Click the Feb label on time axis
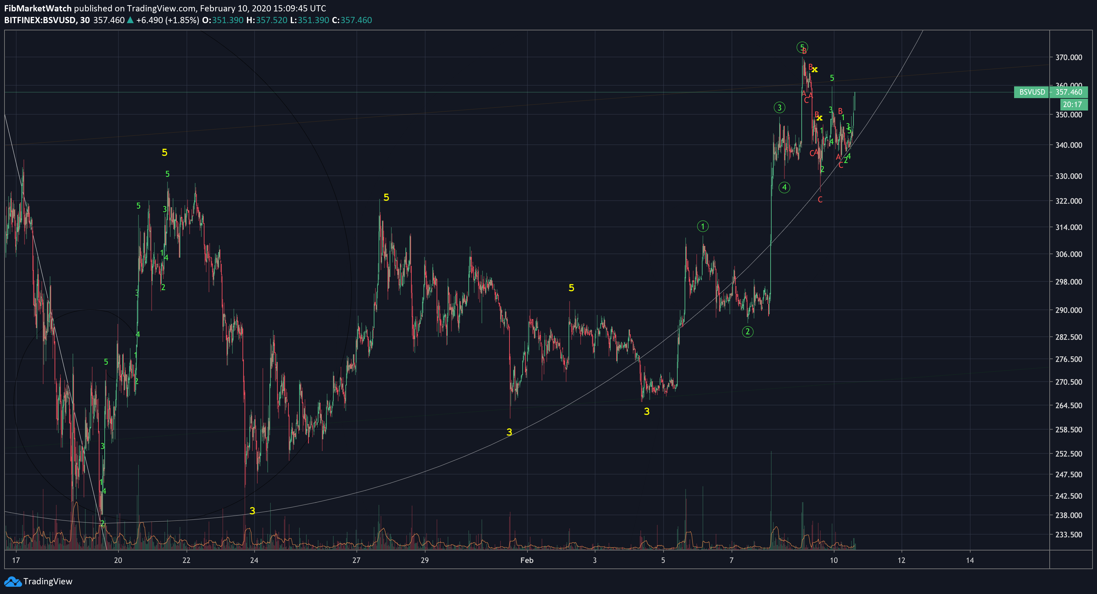 [x=527, y=561]
